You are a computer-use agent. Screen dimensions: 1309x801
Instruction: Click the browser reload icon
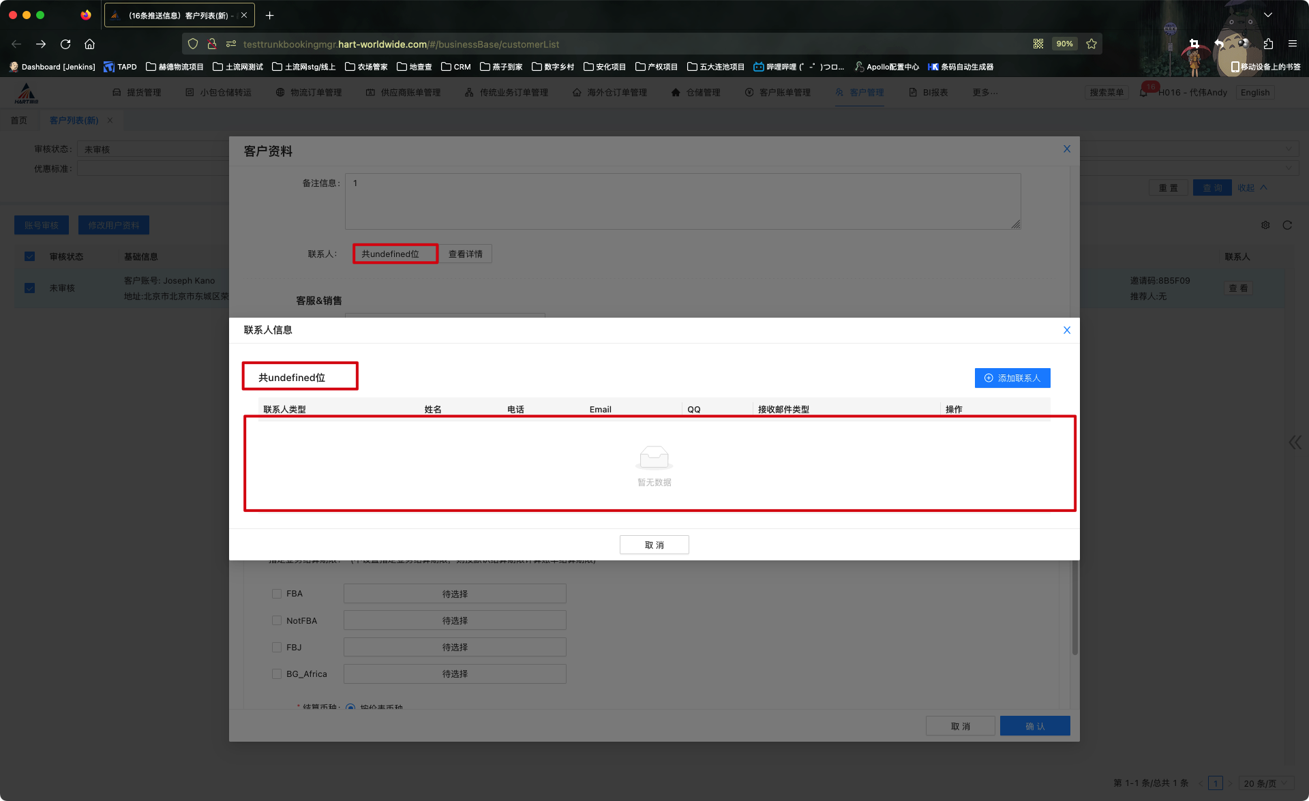coord(65,44)
